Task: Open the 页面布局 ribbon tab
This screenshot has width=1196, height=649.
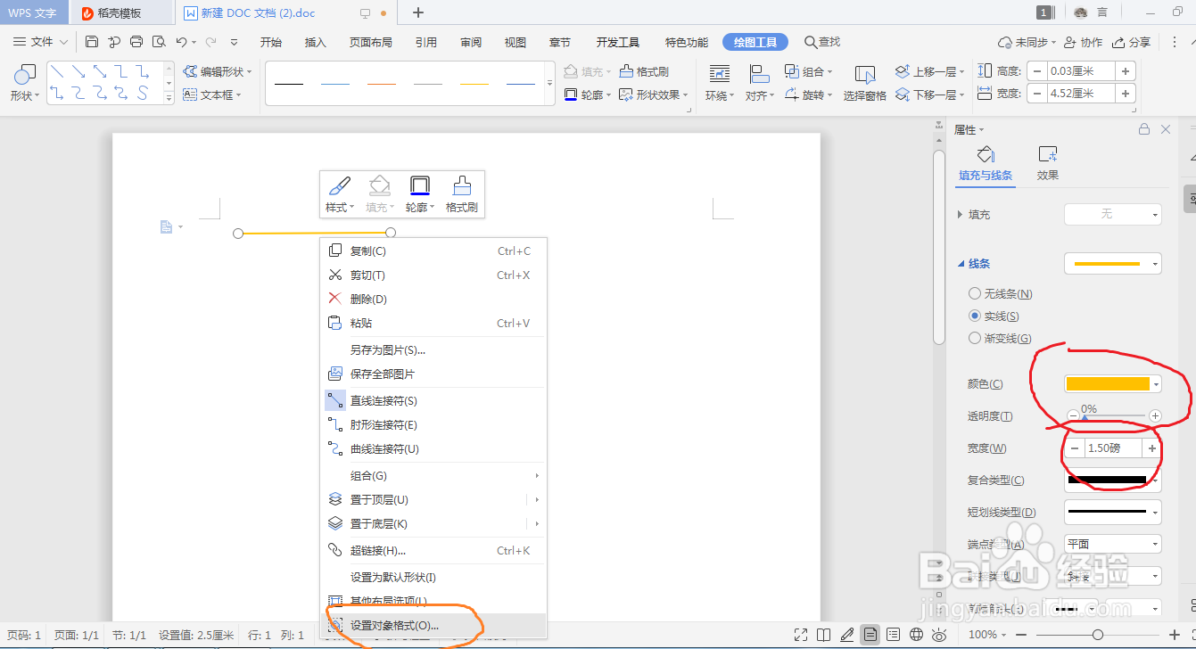Action: (370, 42)
